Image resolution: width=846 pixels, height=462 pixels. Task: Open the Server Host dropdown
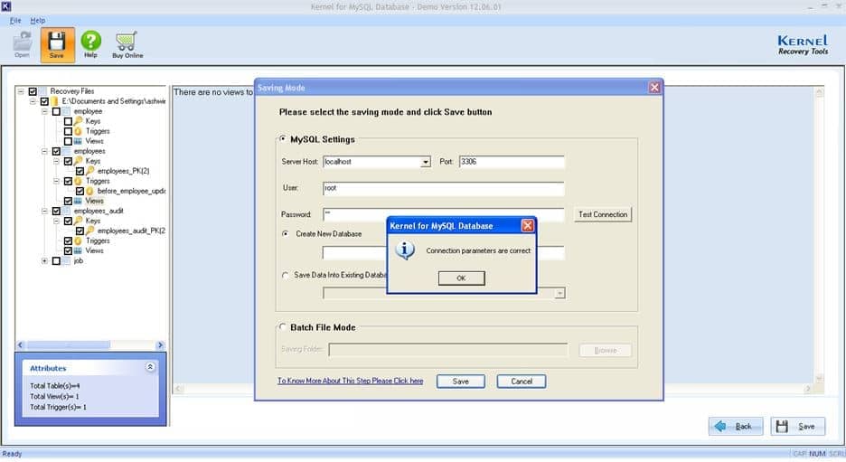[426, 162]
